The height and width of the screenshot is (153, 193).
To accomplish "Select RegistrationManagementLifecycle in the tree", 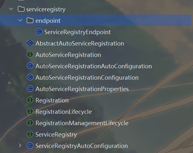I will pyautogui.click(x=82, y=123).
